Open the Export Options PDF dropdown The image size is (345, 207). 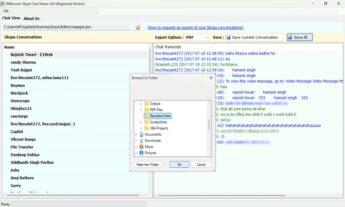(197, 37)
